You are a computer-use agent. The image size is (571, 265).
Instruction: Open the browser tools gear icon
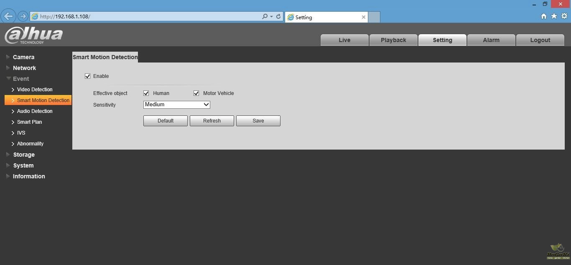(x=564, y=16)
